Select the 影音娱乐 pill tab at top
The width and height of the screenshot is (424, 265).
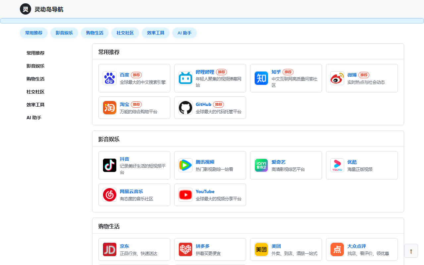[x=64, y=33]
